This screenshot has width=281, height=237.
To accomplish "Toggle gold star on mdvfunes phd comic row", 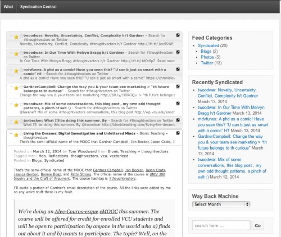I will tap(16, 71).
